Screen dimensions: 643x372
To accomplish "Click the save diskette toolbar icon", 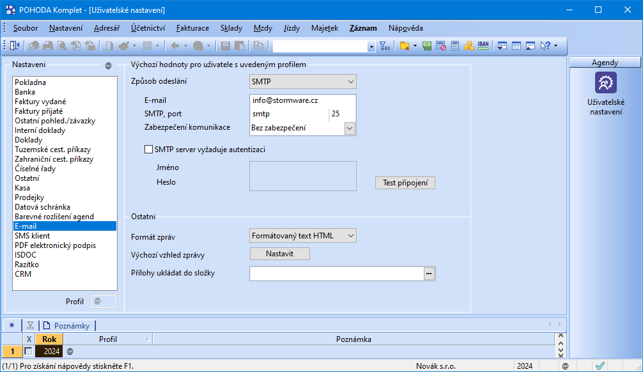I will coord(226,45).
